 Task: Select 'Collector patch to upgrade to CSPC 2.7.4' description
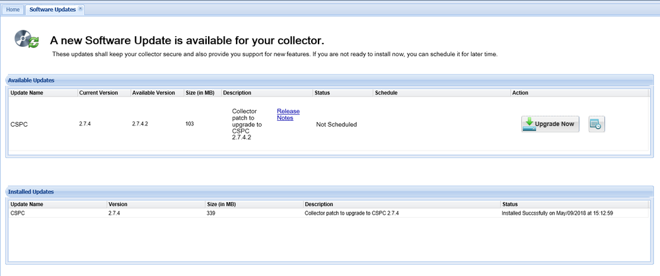351,213
